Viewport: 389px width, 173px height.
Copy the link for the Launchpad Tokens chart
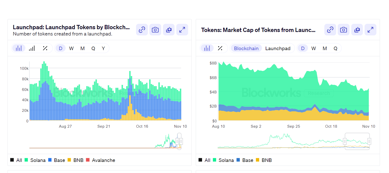coord(142,29)
